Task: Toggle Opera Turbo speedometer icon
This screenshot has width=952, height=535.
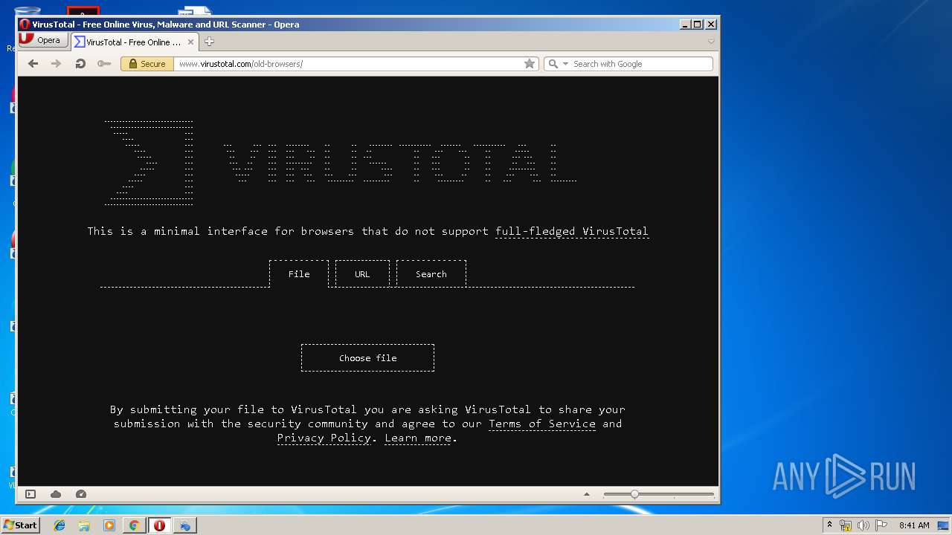Action: tap(81, 494)
